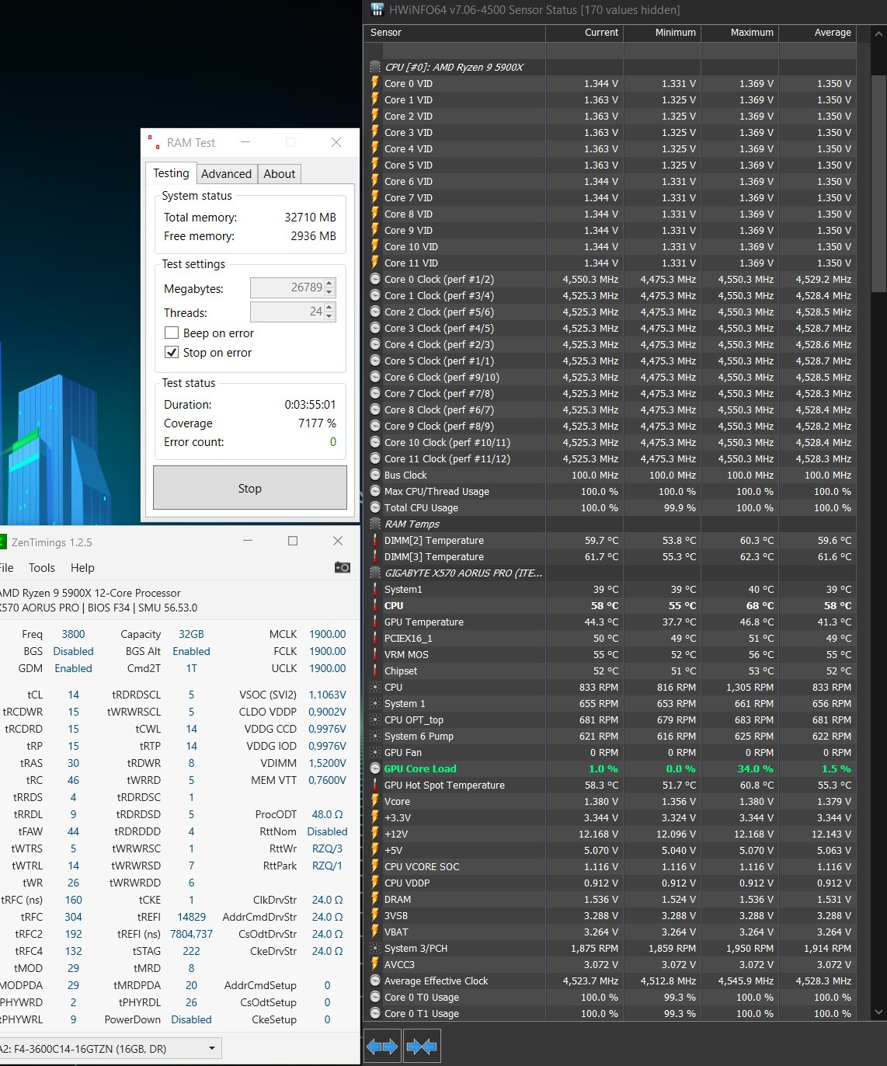Click the bolt icon of DRAM voltage row
The image size is (887, 1066).
tap(375, 899)
